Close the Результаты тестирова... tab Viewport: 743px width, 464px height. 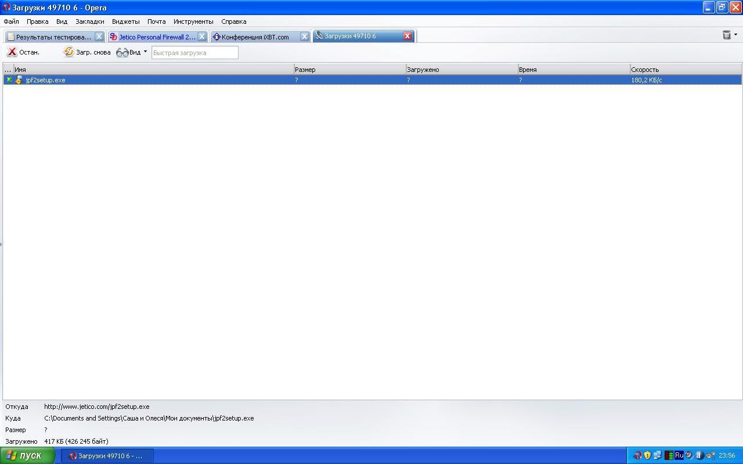[x=99, y=37]
